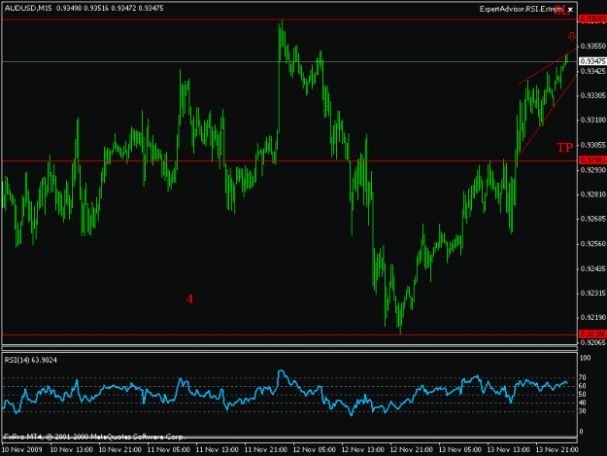Click the 0.92930 price axis label

(593, 170)
